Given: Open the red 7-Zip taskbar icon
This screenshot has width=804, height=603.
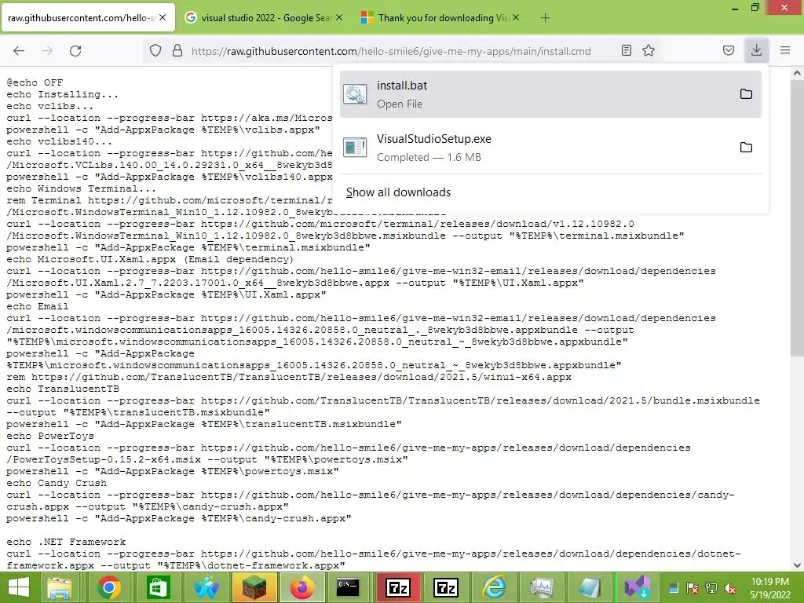Looking at the screenshot, I should point(398,587).
